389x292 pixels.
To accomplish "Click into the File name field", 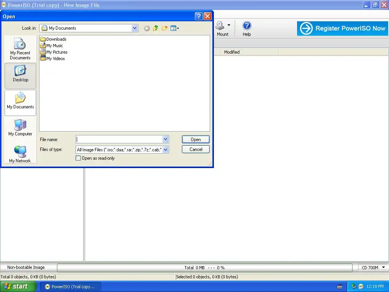I will pos(119,139).
